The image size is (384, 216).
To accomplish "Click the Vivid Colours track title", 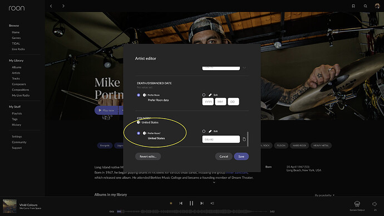I will point(28,205).
